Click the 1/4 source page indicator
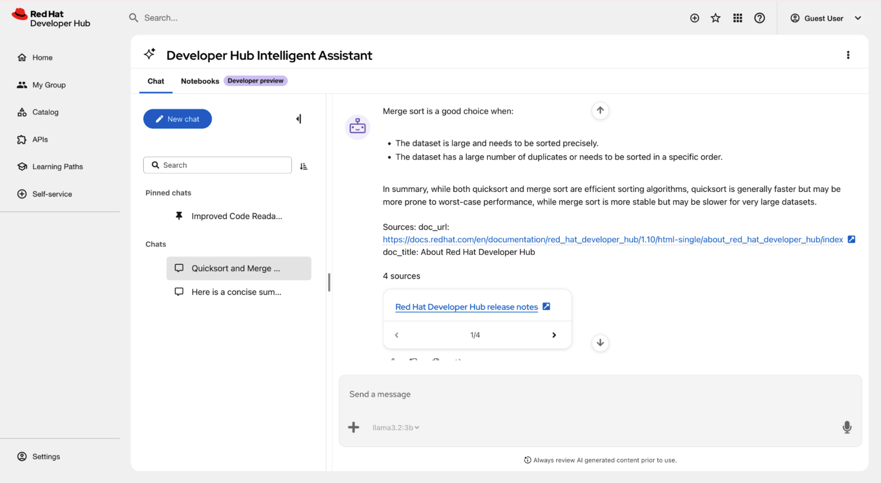The height and width of the screenshot is (483, 881). pos(475,335)
